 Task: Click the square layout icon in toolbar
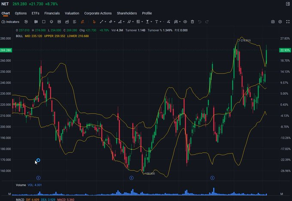coord(44,22)
